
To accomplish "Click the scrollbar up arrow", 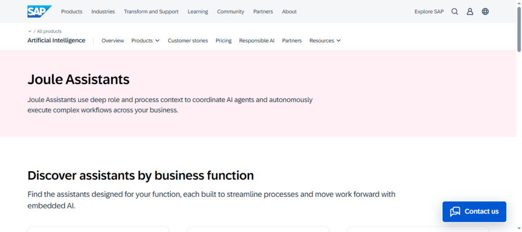I will click(519, 3).
